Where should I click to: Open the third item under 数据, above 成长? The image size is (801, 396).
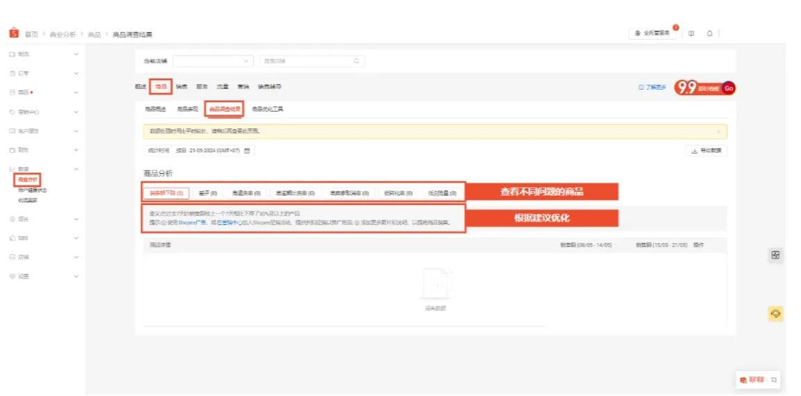pos(28,200)
